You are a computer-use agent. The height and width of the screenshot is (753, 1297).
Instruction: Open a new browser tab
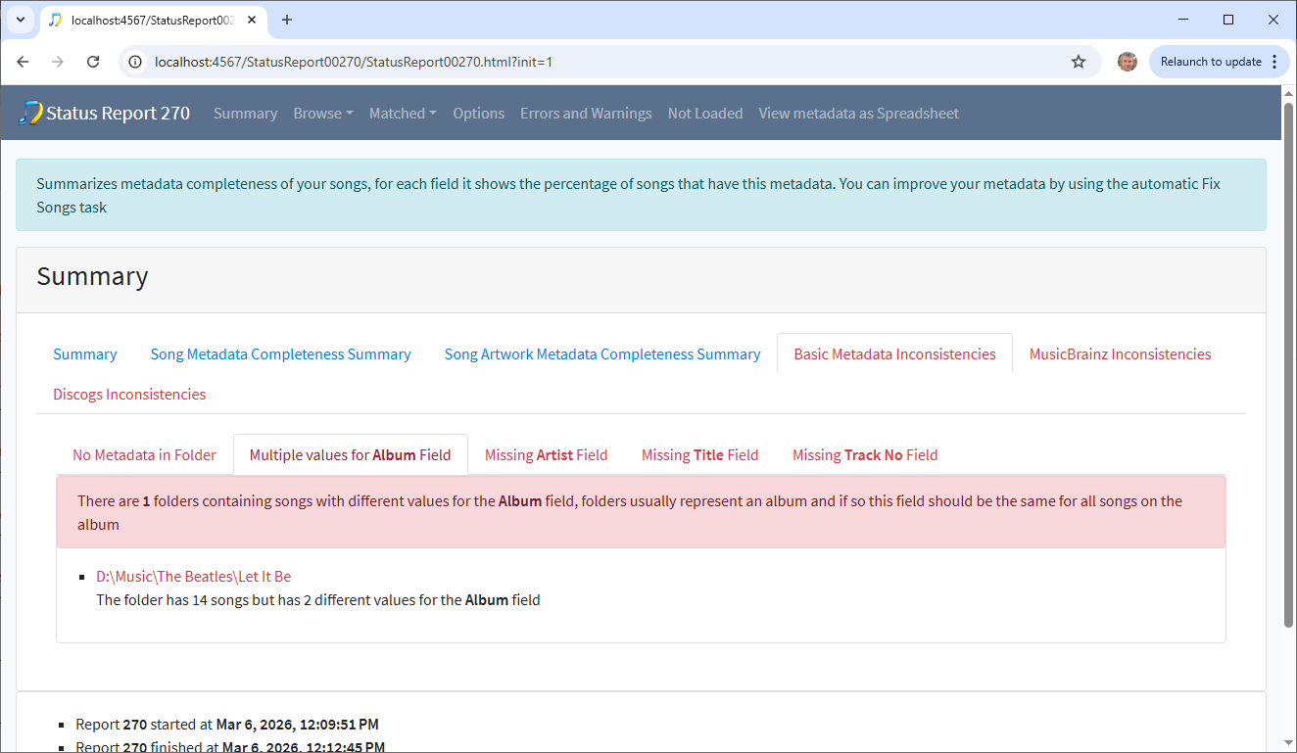pyautogui.click(x=287, y=20)
